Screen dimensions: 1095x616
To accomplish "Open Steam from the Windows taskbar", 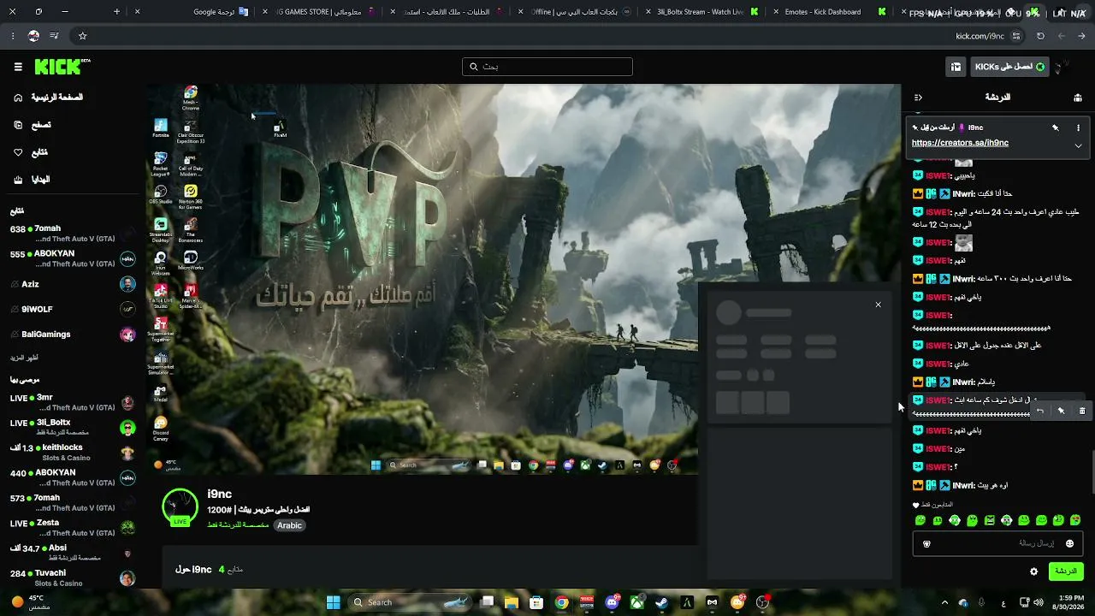I will coord(661,602).
